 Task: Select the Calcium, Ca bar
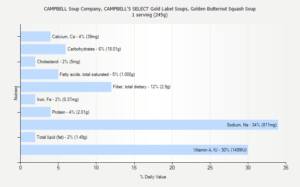pyautogui.click(x=36, y=36)
